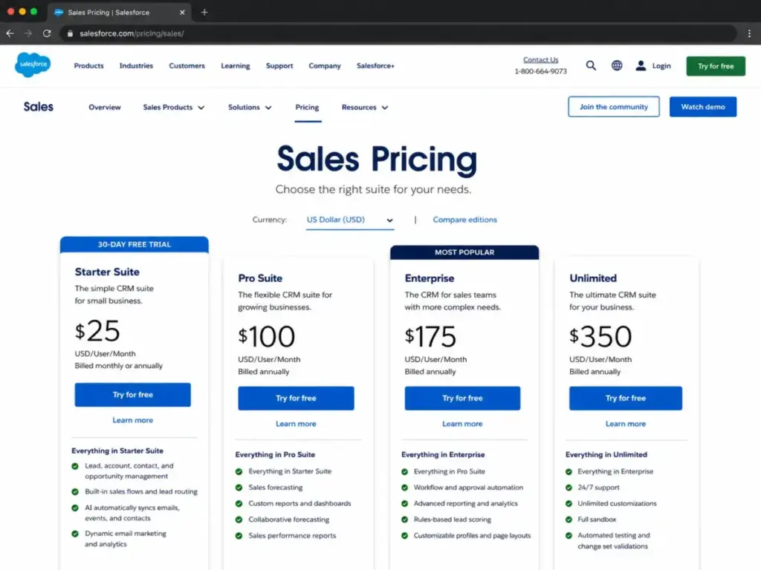Open the US Dollar currency dropdown
Image resolution: width=761 pixels, height=570 pixels.
[x=349, y=220]
